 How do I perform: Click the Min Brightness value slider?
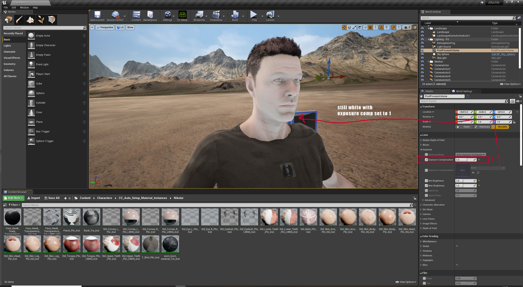point(466,181)
